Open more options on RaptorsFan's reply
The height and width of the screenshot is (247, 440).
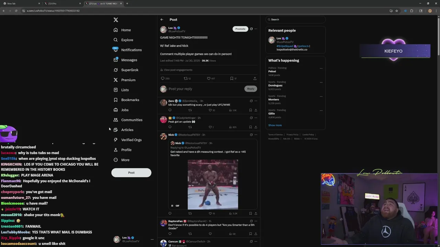(x=256, y=221)
